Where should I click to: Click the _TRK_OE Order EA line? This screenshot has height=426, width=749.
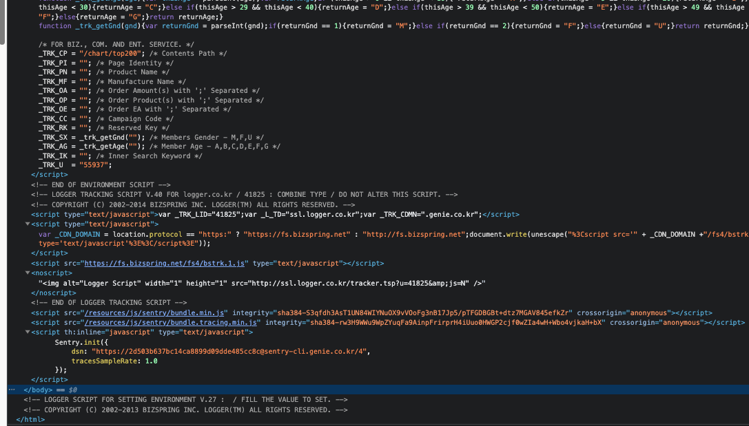pyautogui.click(x=134, y=109)
